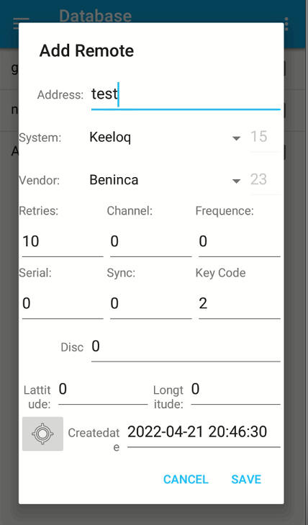Edit the Createdate timestamp field
The height and width of the screenshot is (525, 308).
[x=204, y=433]
